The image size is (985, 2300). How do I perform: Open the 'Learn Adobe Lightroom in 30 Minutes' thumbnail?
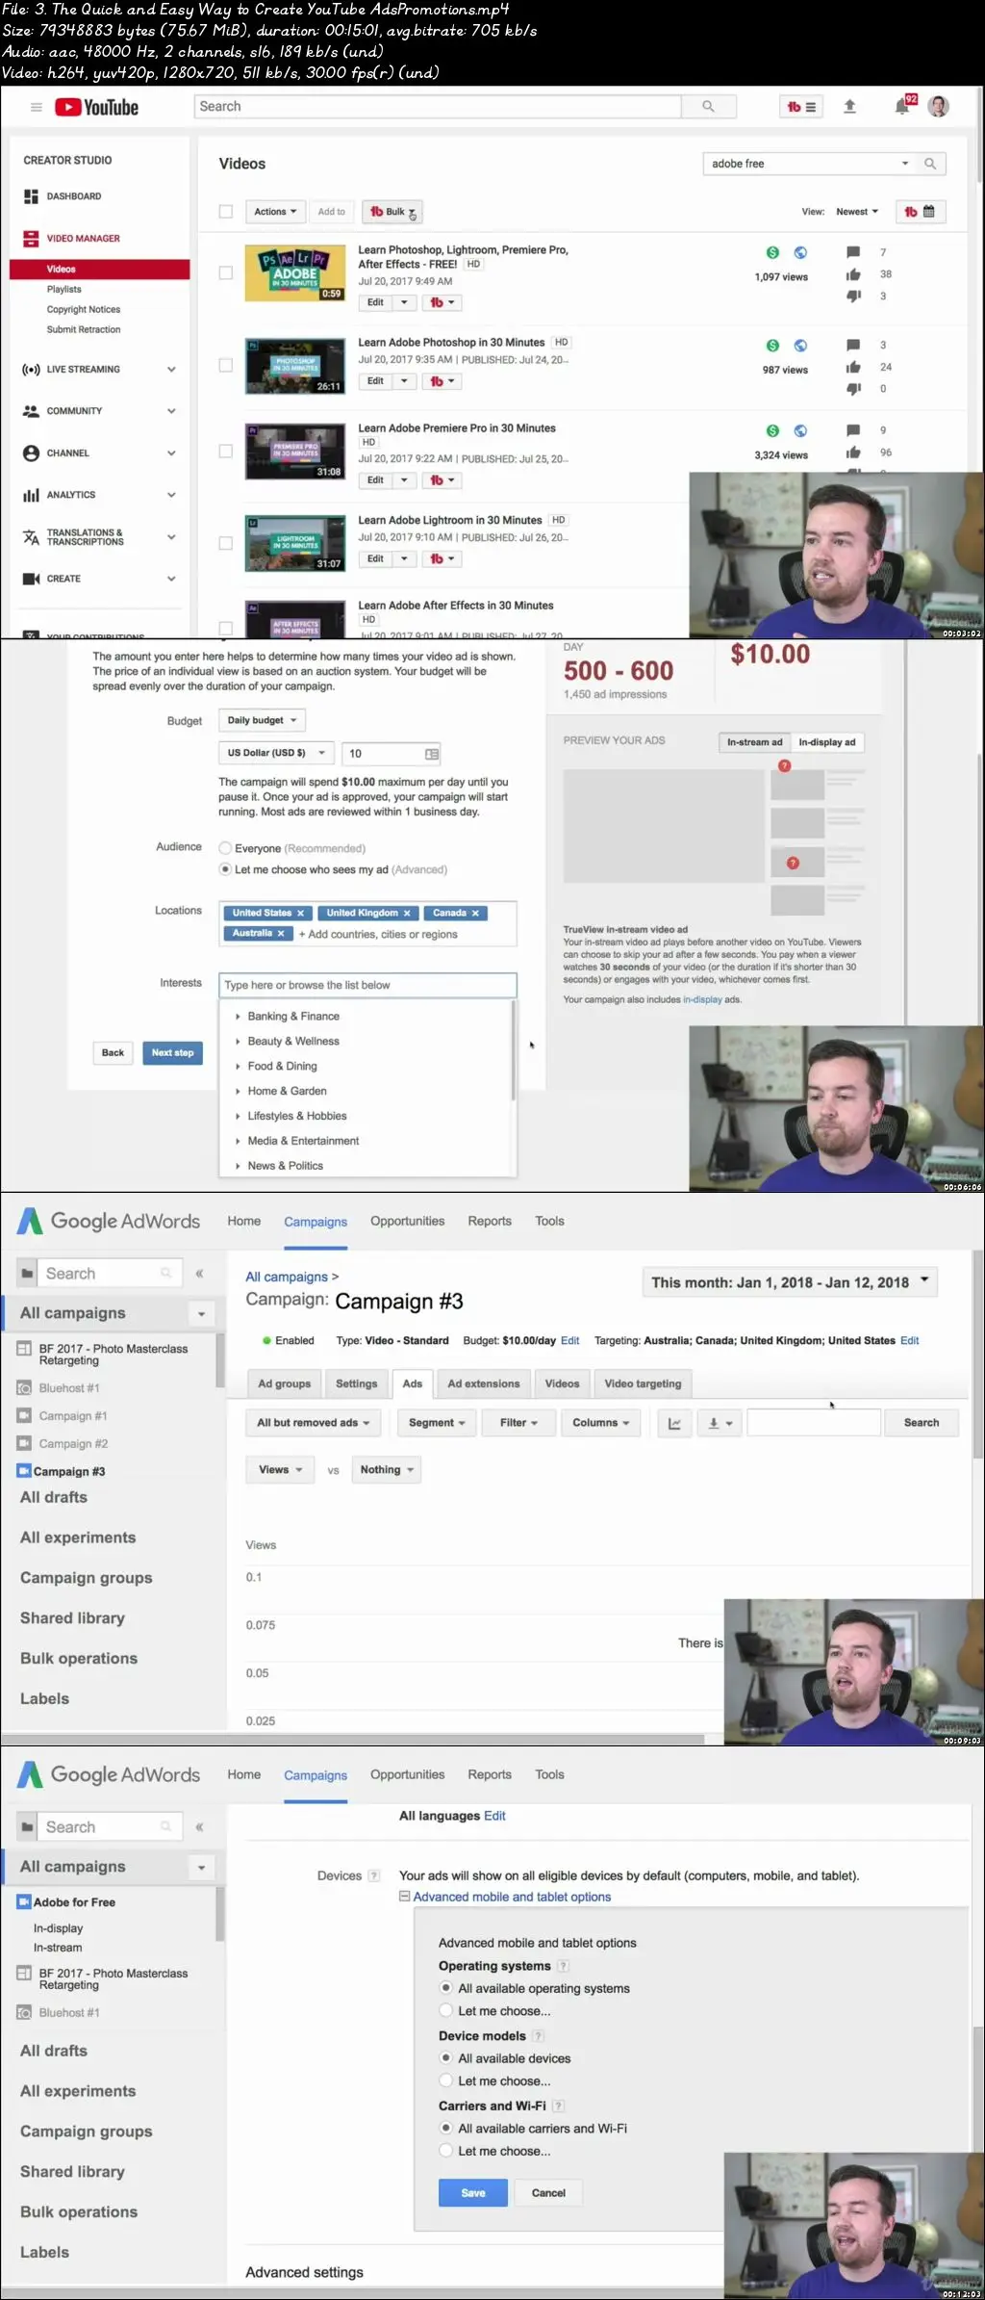(x=295, y=544)
